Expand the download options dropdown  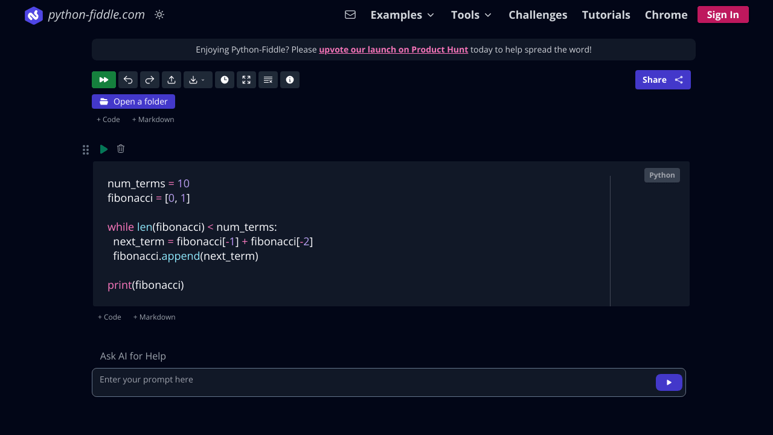197,80
